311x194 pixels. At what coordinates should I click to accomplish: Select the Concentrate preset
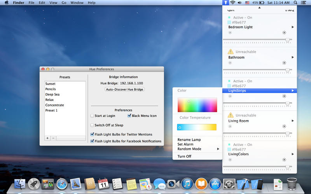pos(65,105)
